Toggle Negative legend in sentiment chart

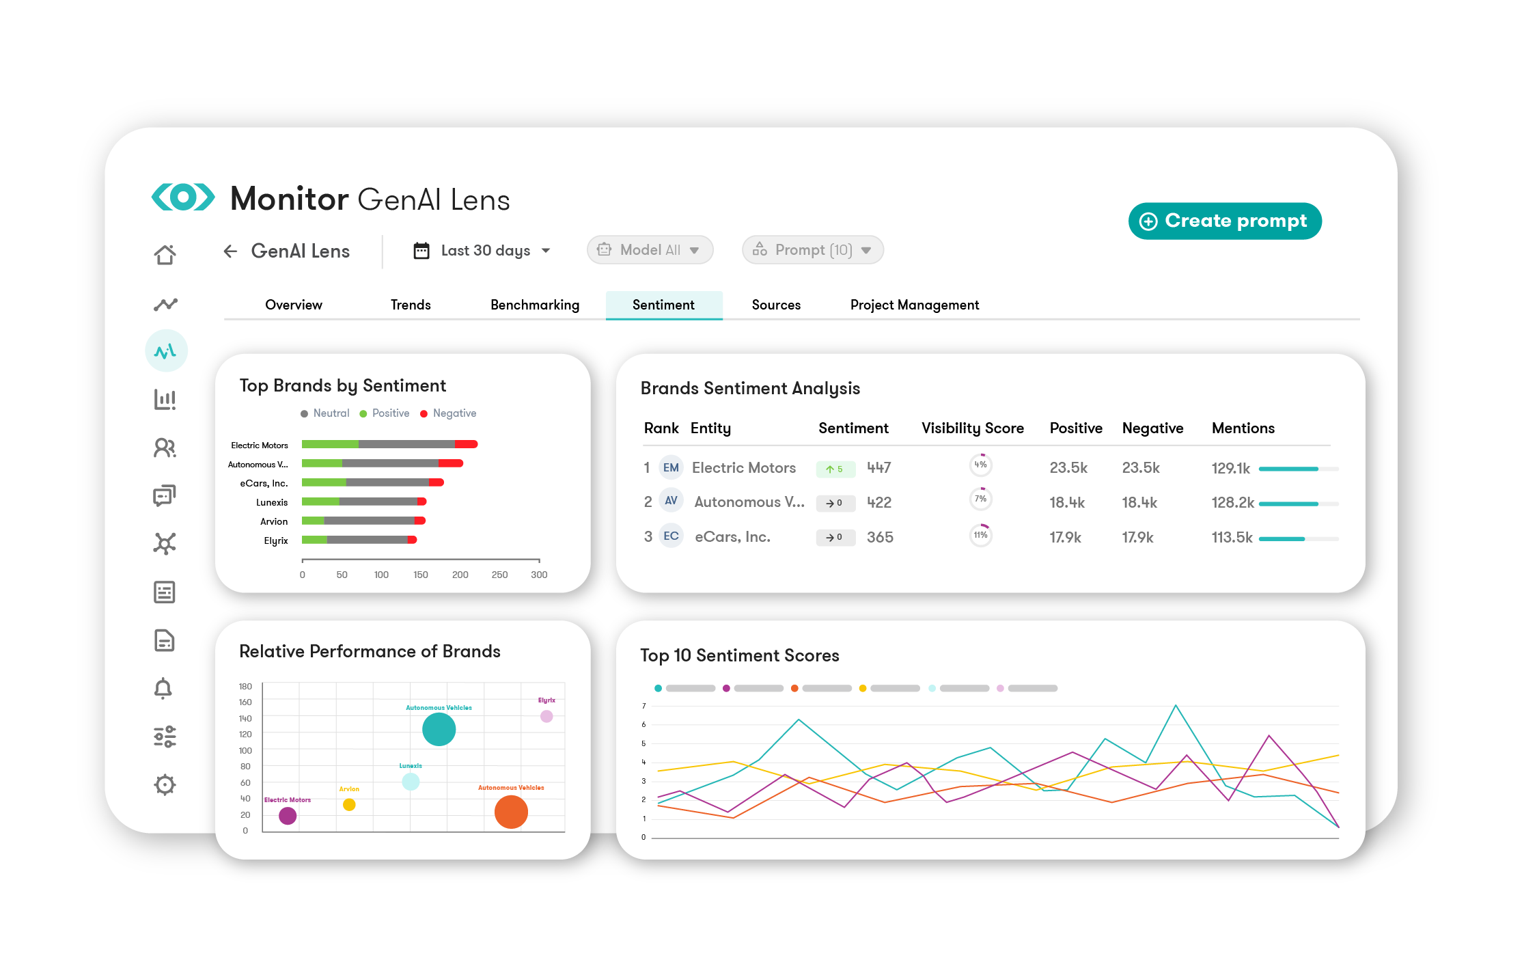pyautogui.click(x=448, y=413)
